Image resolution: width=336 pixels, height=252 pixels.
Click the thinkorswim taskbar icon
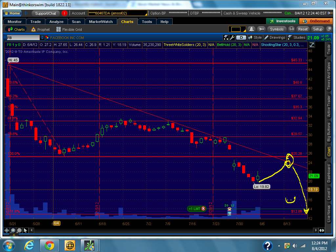click(89, 245)
